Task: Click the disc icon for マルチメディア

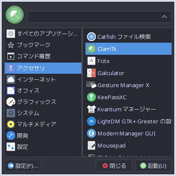Action: click(x=11, y=124)
